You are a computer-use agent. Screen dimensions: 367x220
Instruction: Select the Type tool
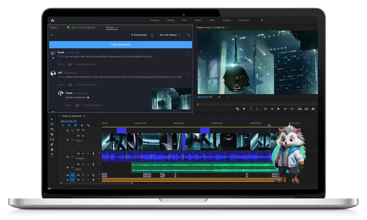[52, 155]
